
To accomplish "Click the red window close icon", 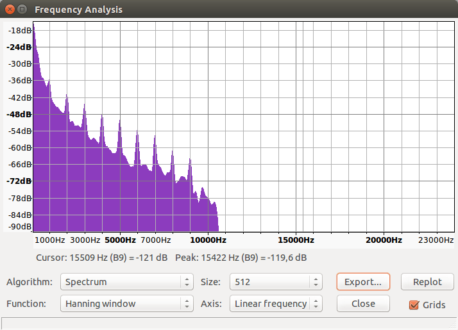I will (10, 10).
